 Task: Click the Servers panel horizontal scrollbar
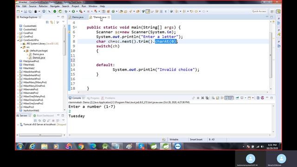tap(40, 135)
